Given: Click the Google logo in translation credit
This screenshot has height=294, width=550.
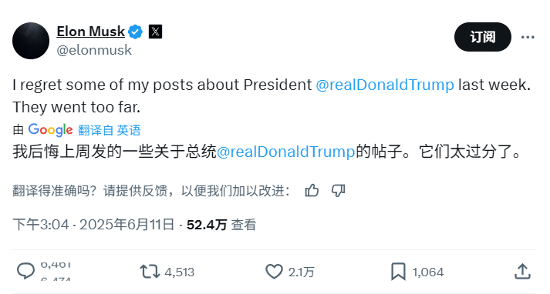Looking at the screenshot, I should [x=50, y=130].
